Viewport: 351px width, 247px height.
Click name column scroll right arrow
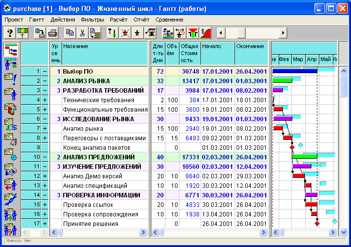coord(142,232)
